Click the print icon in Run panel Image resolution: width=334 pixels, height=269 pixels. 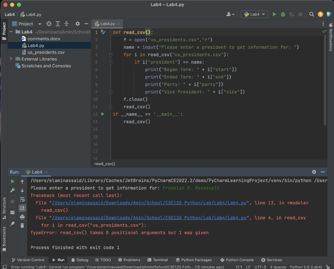click(x=22, y=217)
